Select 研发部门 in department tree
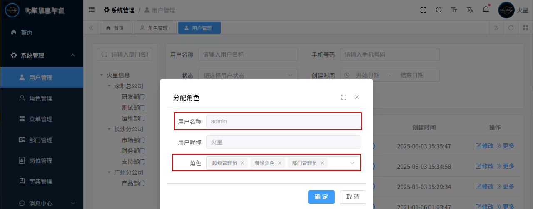This screenshot has height=209, width=533. tap(133, 97)
